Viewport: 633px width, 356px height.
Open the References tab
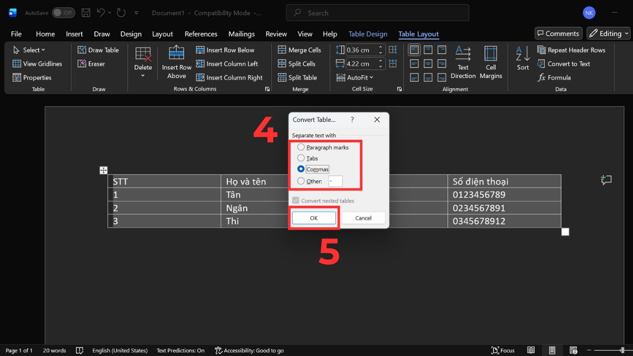(x=201, y=34)
